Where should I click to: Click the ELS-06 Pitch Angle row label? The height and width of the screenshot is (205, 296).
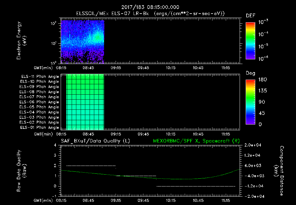[x=39, y=102]
